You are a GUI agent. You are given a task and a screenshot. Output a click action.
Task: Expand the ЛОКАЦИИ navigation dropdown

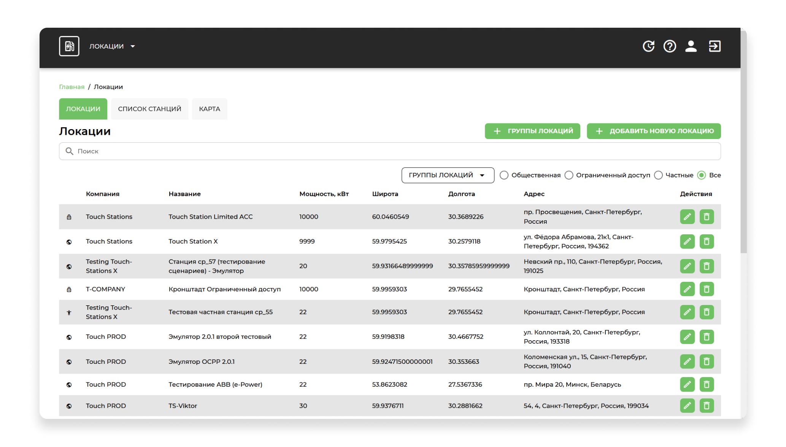point(112,46)
